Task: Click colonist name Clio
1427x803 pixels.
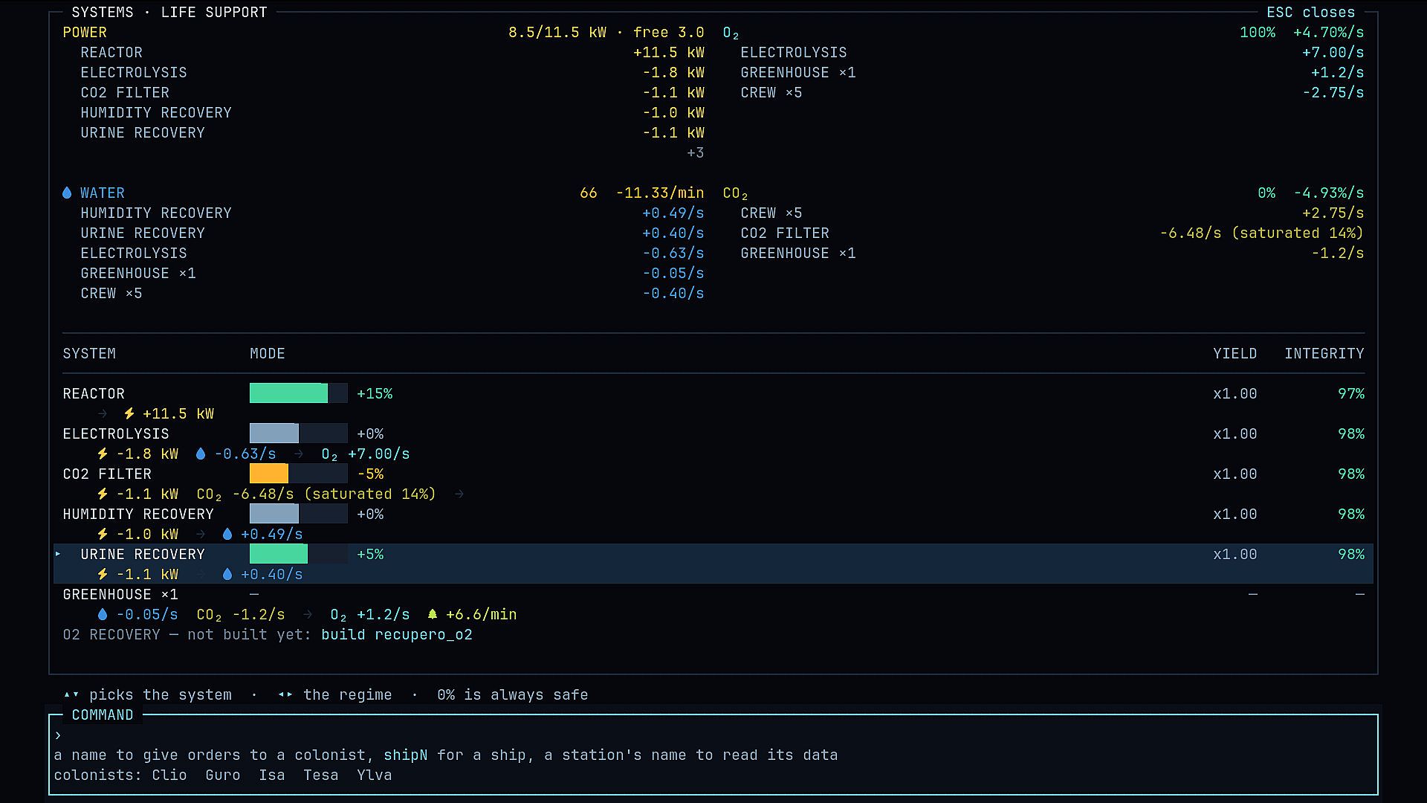Action: point(169,775)
